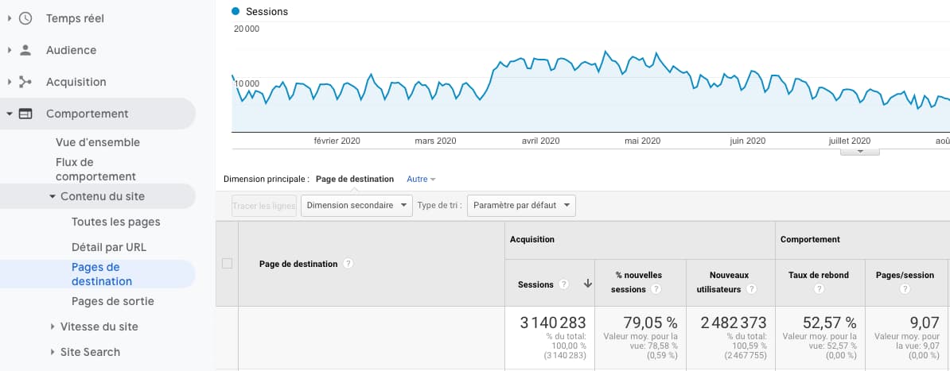Viewport: 950px width, 371px height.
Task: Open the Dimension secondaire dropdown
Action: [356, 206]
